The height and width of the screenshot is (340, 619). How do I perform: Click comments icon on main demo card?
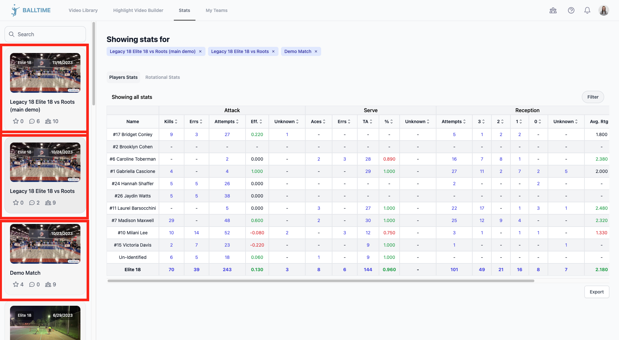click(x=32, y=121)
